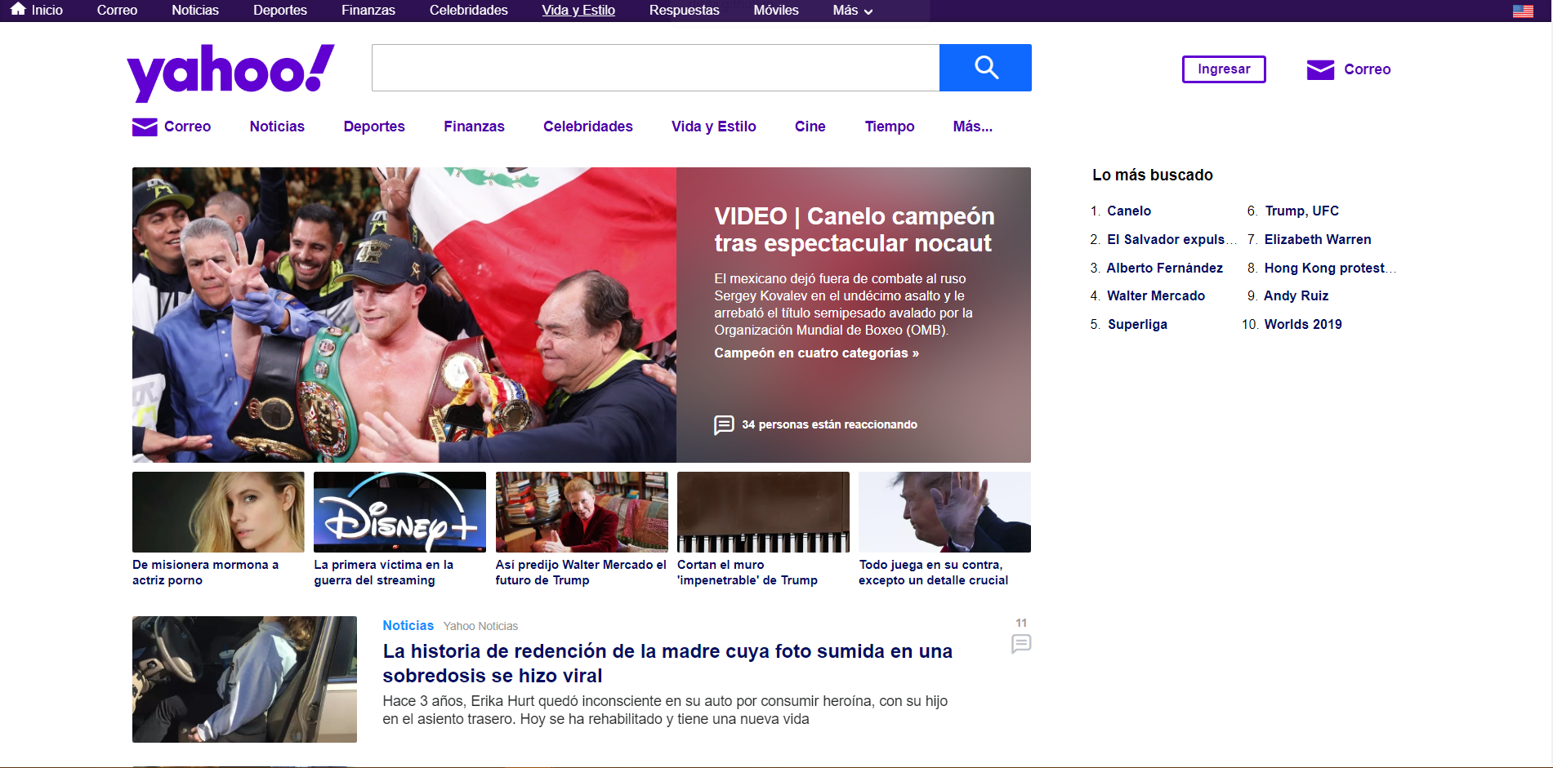Open Finanzas in the top purple bar

click(368, 11)
